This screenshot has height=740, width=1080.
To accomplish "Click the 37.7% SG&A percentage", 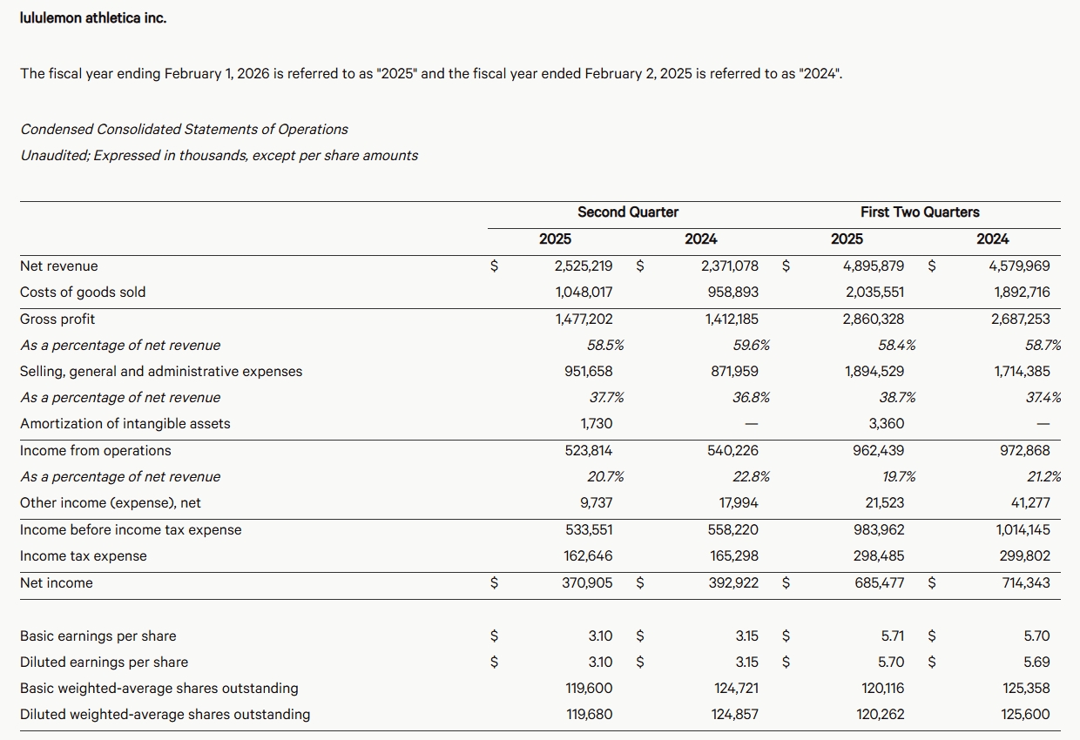I will point(606,398).
